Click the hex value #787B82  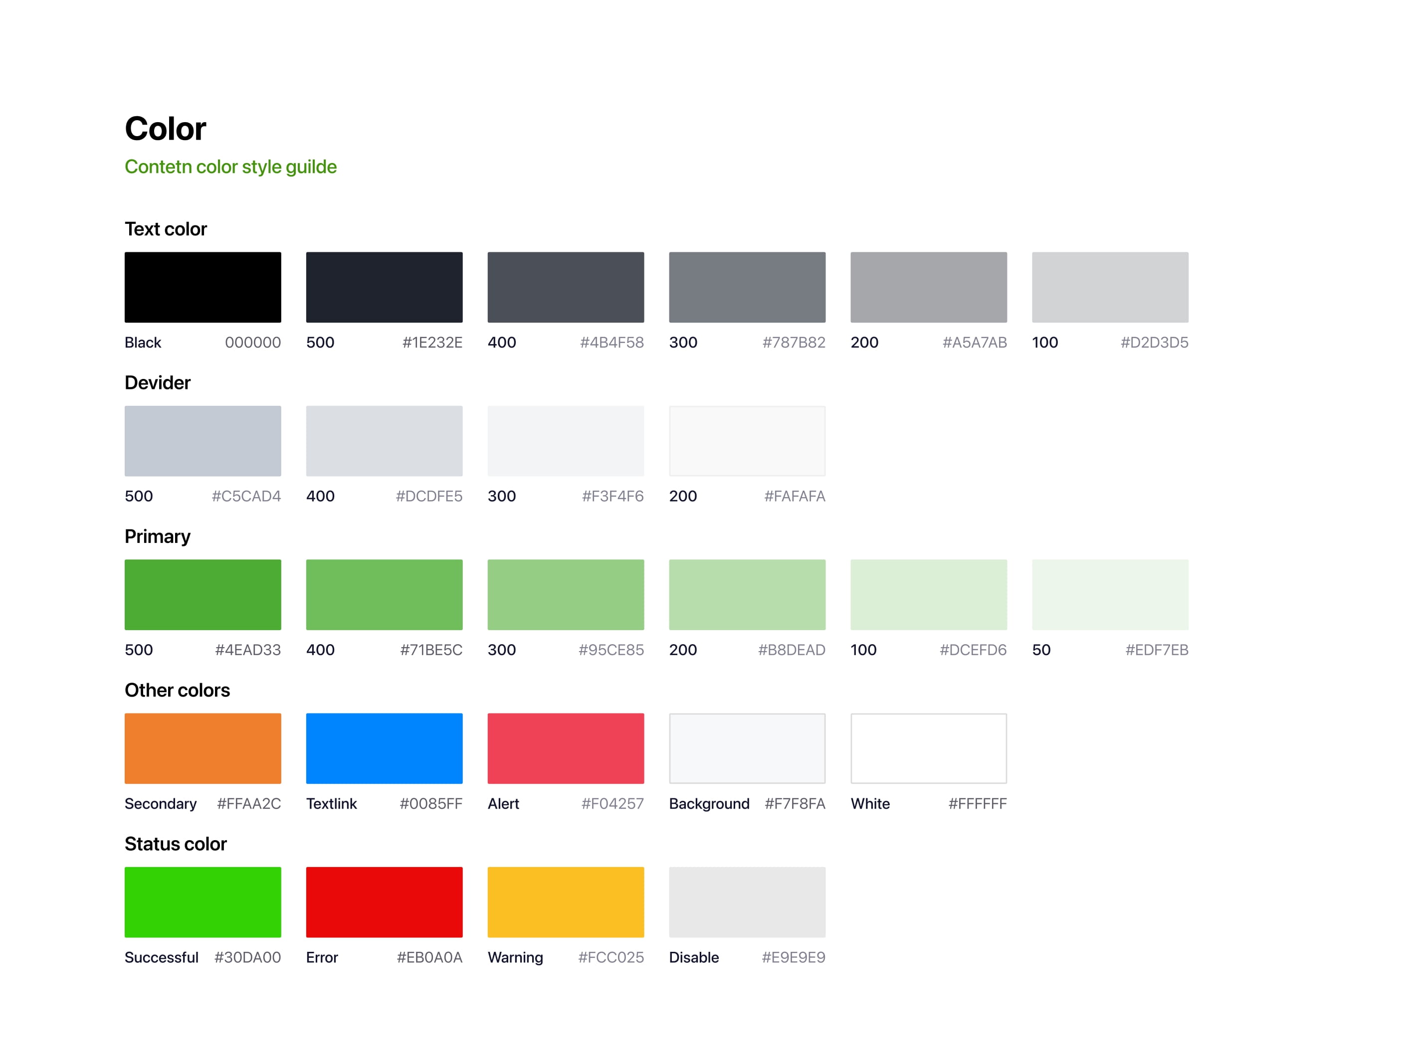click(x=794, y=343)
